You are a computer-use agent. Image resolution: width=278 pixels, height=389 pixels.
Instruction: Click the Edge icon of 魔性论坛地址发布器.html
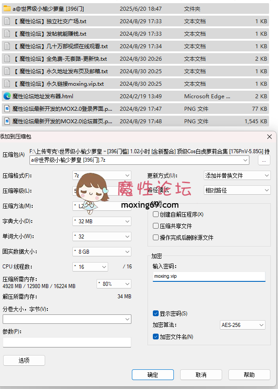(7, 96)
